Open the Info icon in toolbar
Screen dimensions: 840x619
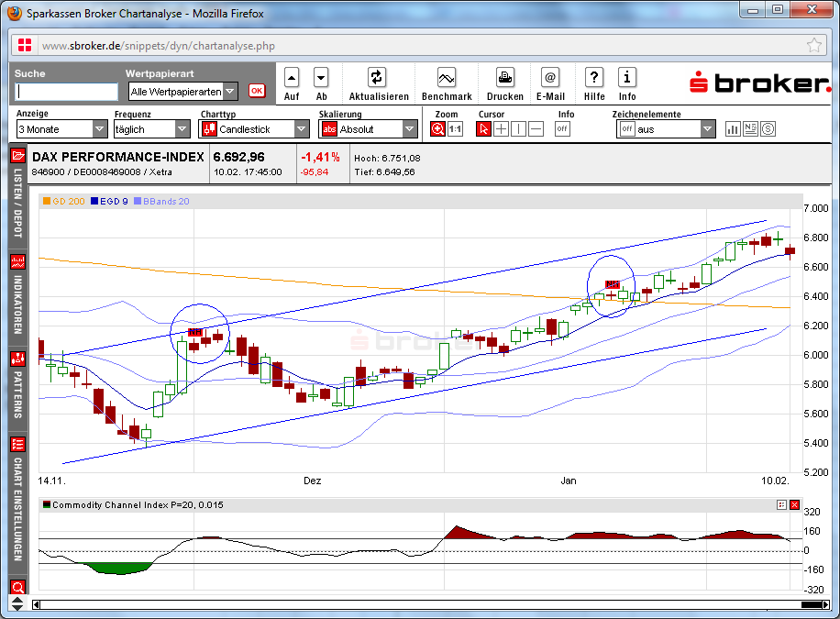coord(626,78)
